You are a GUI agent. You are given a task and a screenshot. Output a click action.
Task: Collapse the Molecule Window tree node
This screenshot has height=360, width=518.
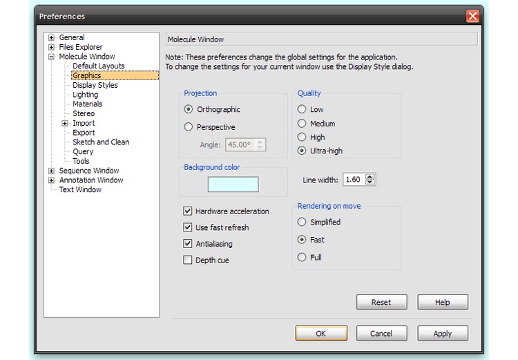click(x=51, y=57)
